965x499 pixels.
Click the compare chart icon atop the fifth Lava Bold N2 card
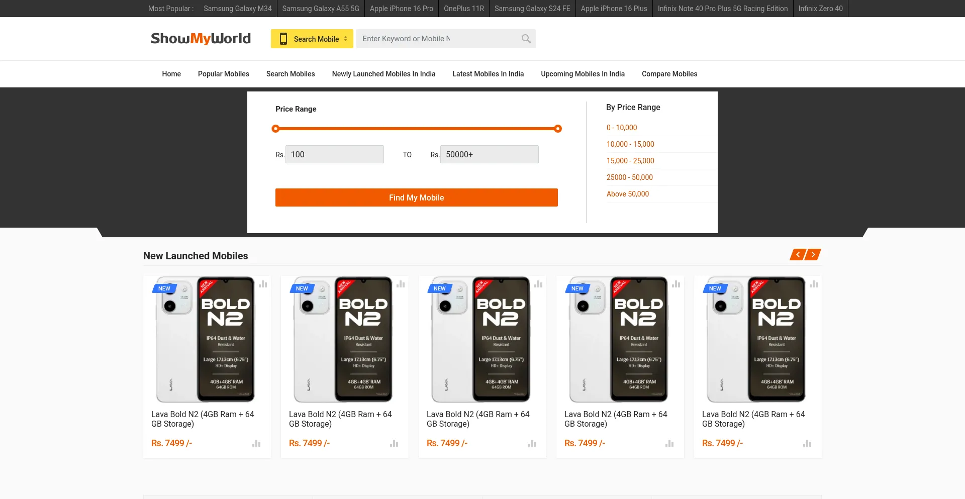[x=814, y=284]
